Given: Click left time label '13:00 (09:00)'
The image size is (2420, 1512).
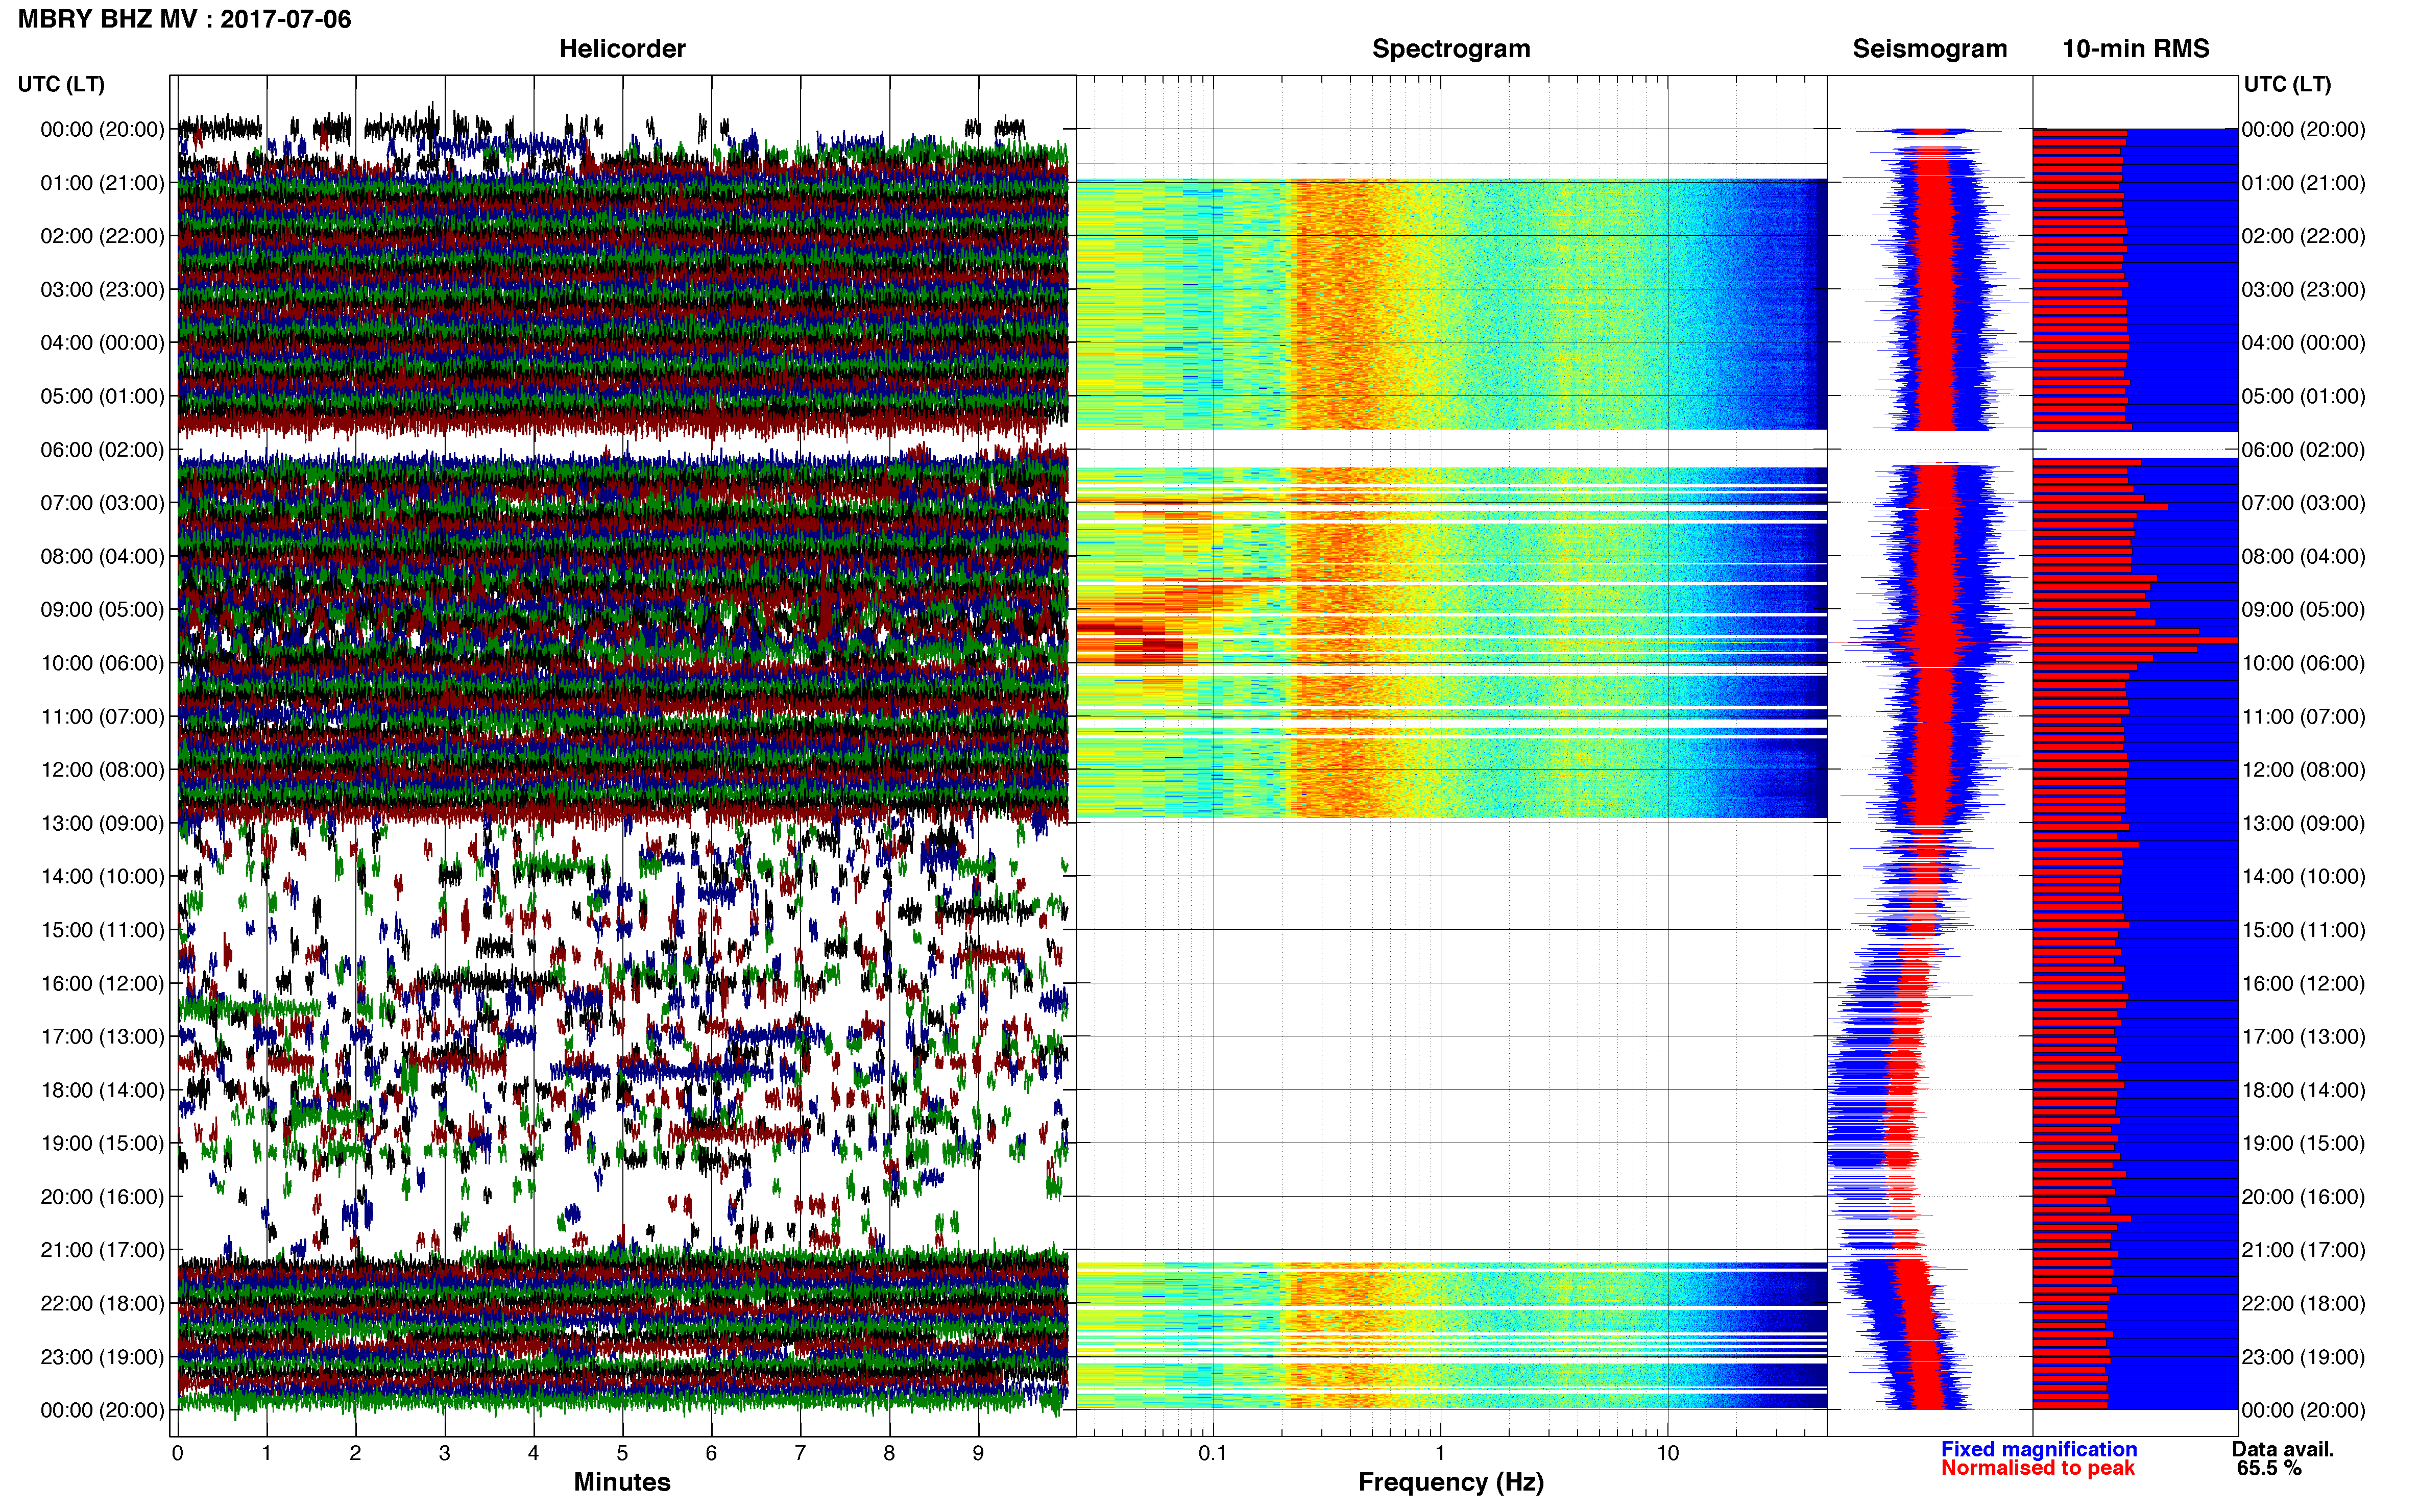Looking at the screenshot, I should (x=102, y=823).
